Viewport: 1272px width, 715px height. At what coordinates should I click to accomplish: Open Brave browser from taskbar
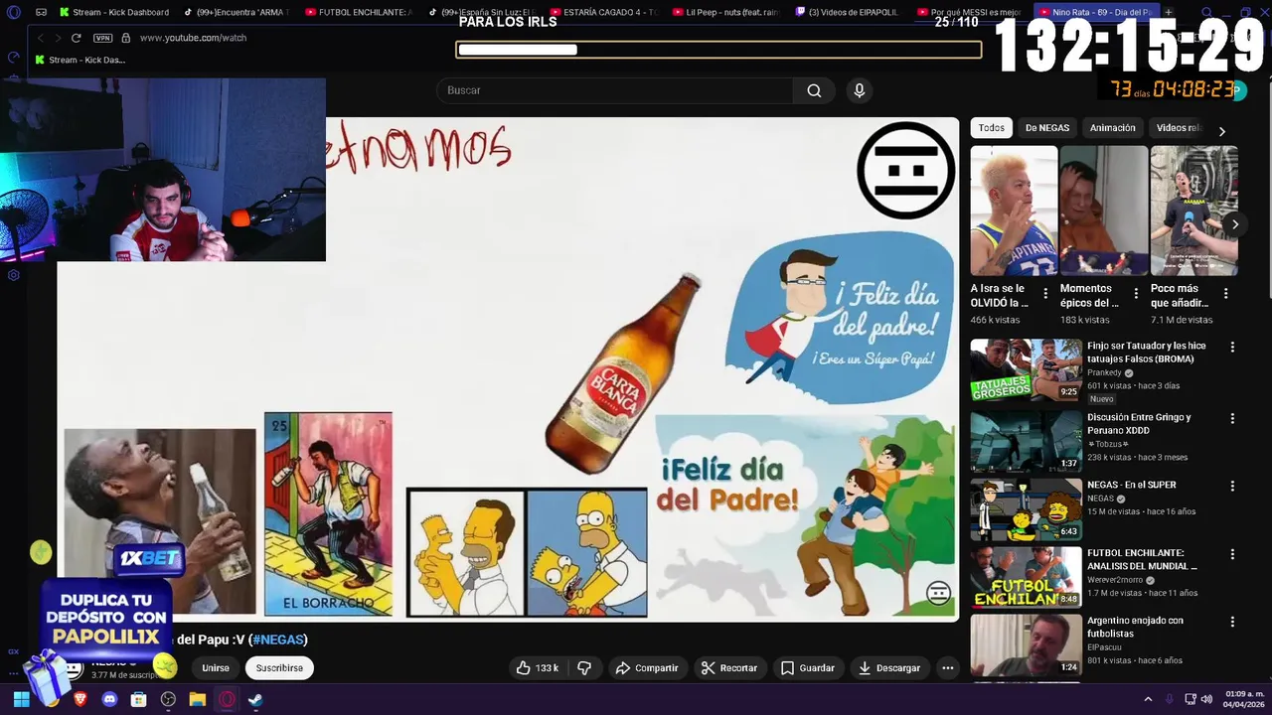(80, 699)
